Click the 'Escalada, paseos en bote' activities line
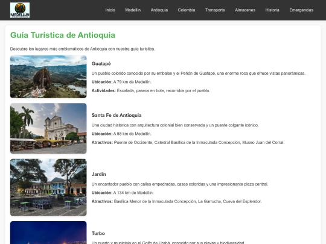This screenshot has width=326, height=244. point(151,90)
